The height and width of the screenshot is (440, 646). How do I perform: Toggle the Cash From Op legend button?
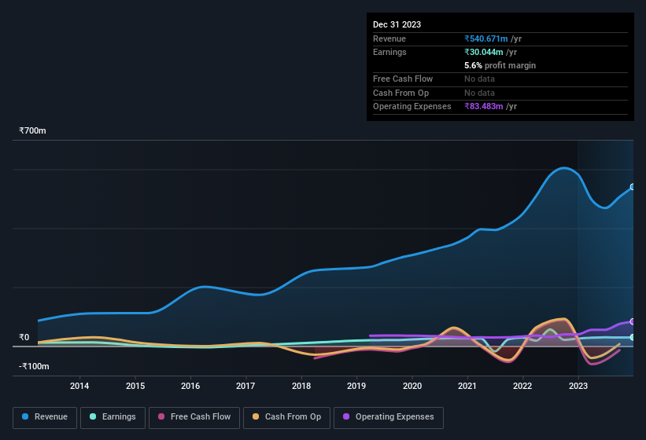(x=286, y=417)
